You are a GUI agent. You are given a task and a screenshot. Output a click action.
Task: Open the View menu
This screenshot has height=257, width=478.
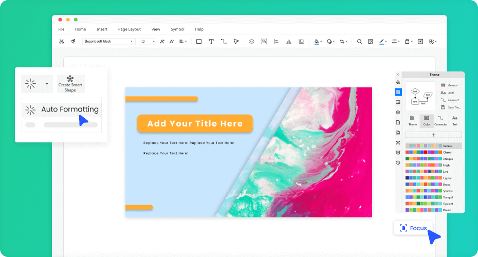click(156, 29)
